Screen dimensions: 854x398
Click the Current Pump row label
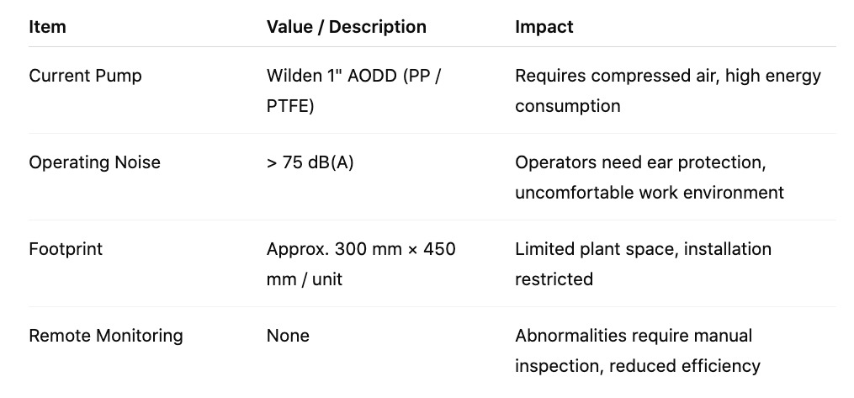tap(85, 76)
